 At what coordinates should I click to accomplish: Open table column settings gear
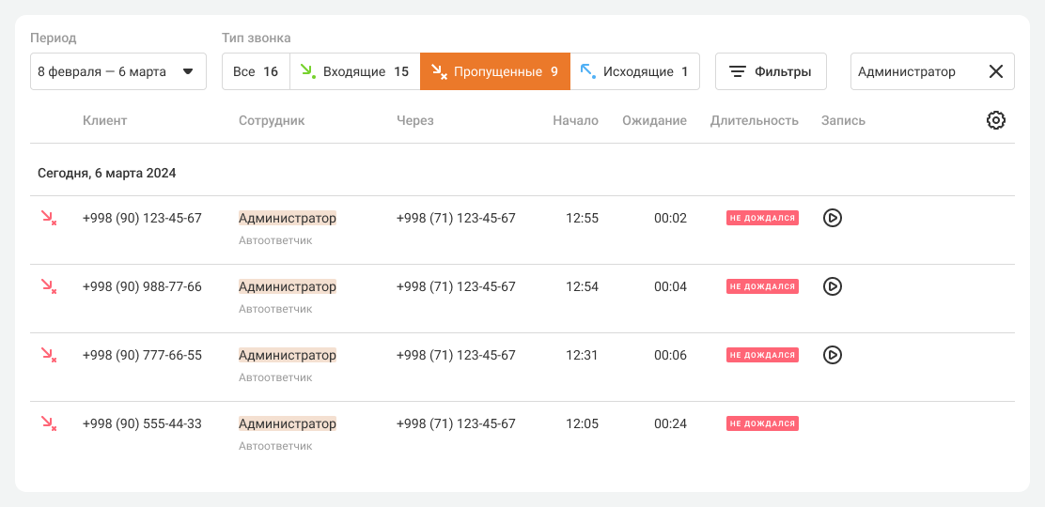click(x=996, y=120)
